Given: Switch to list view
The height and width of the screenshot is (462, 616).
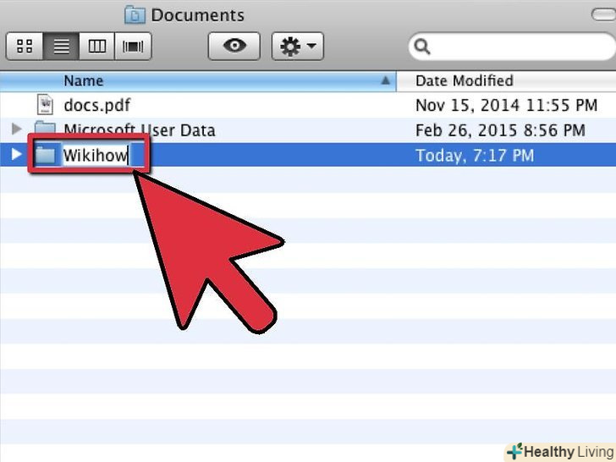Looking at the screenshot, I should (x=61, y=47).
